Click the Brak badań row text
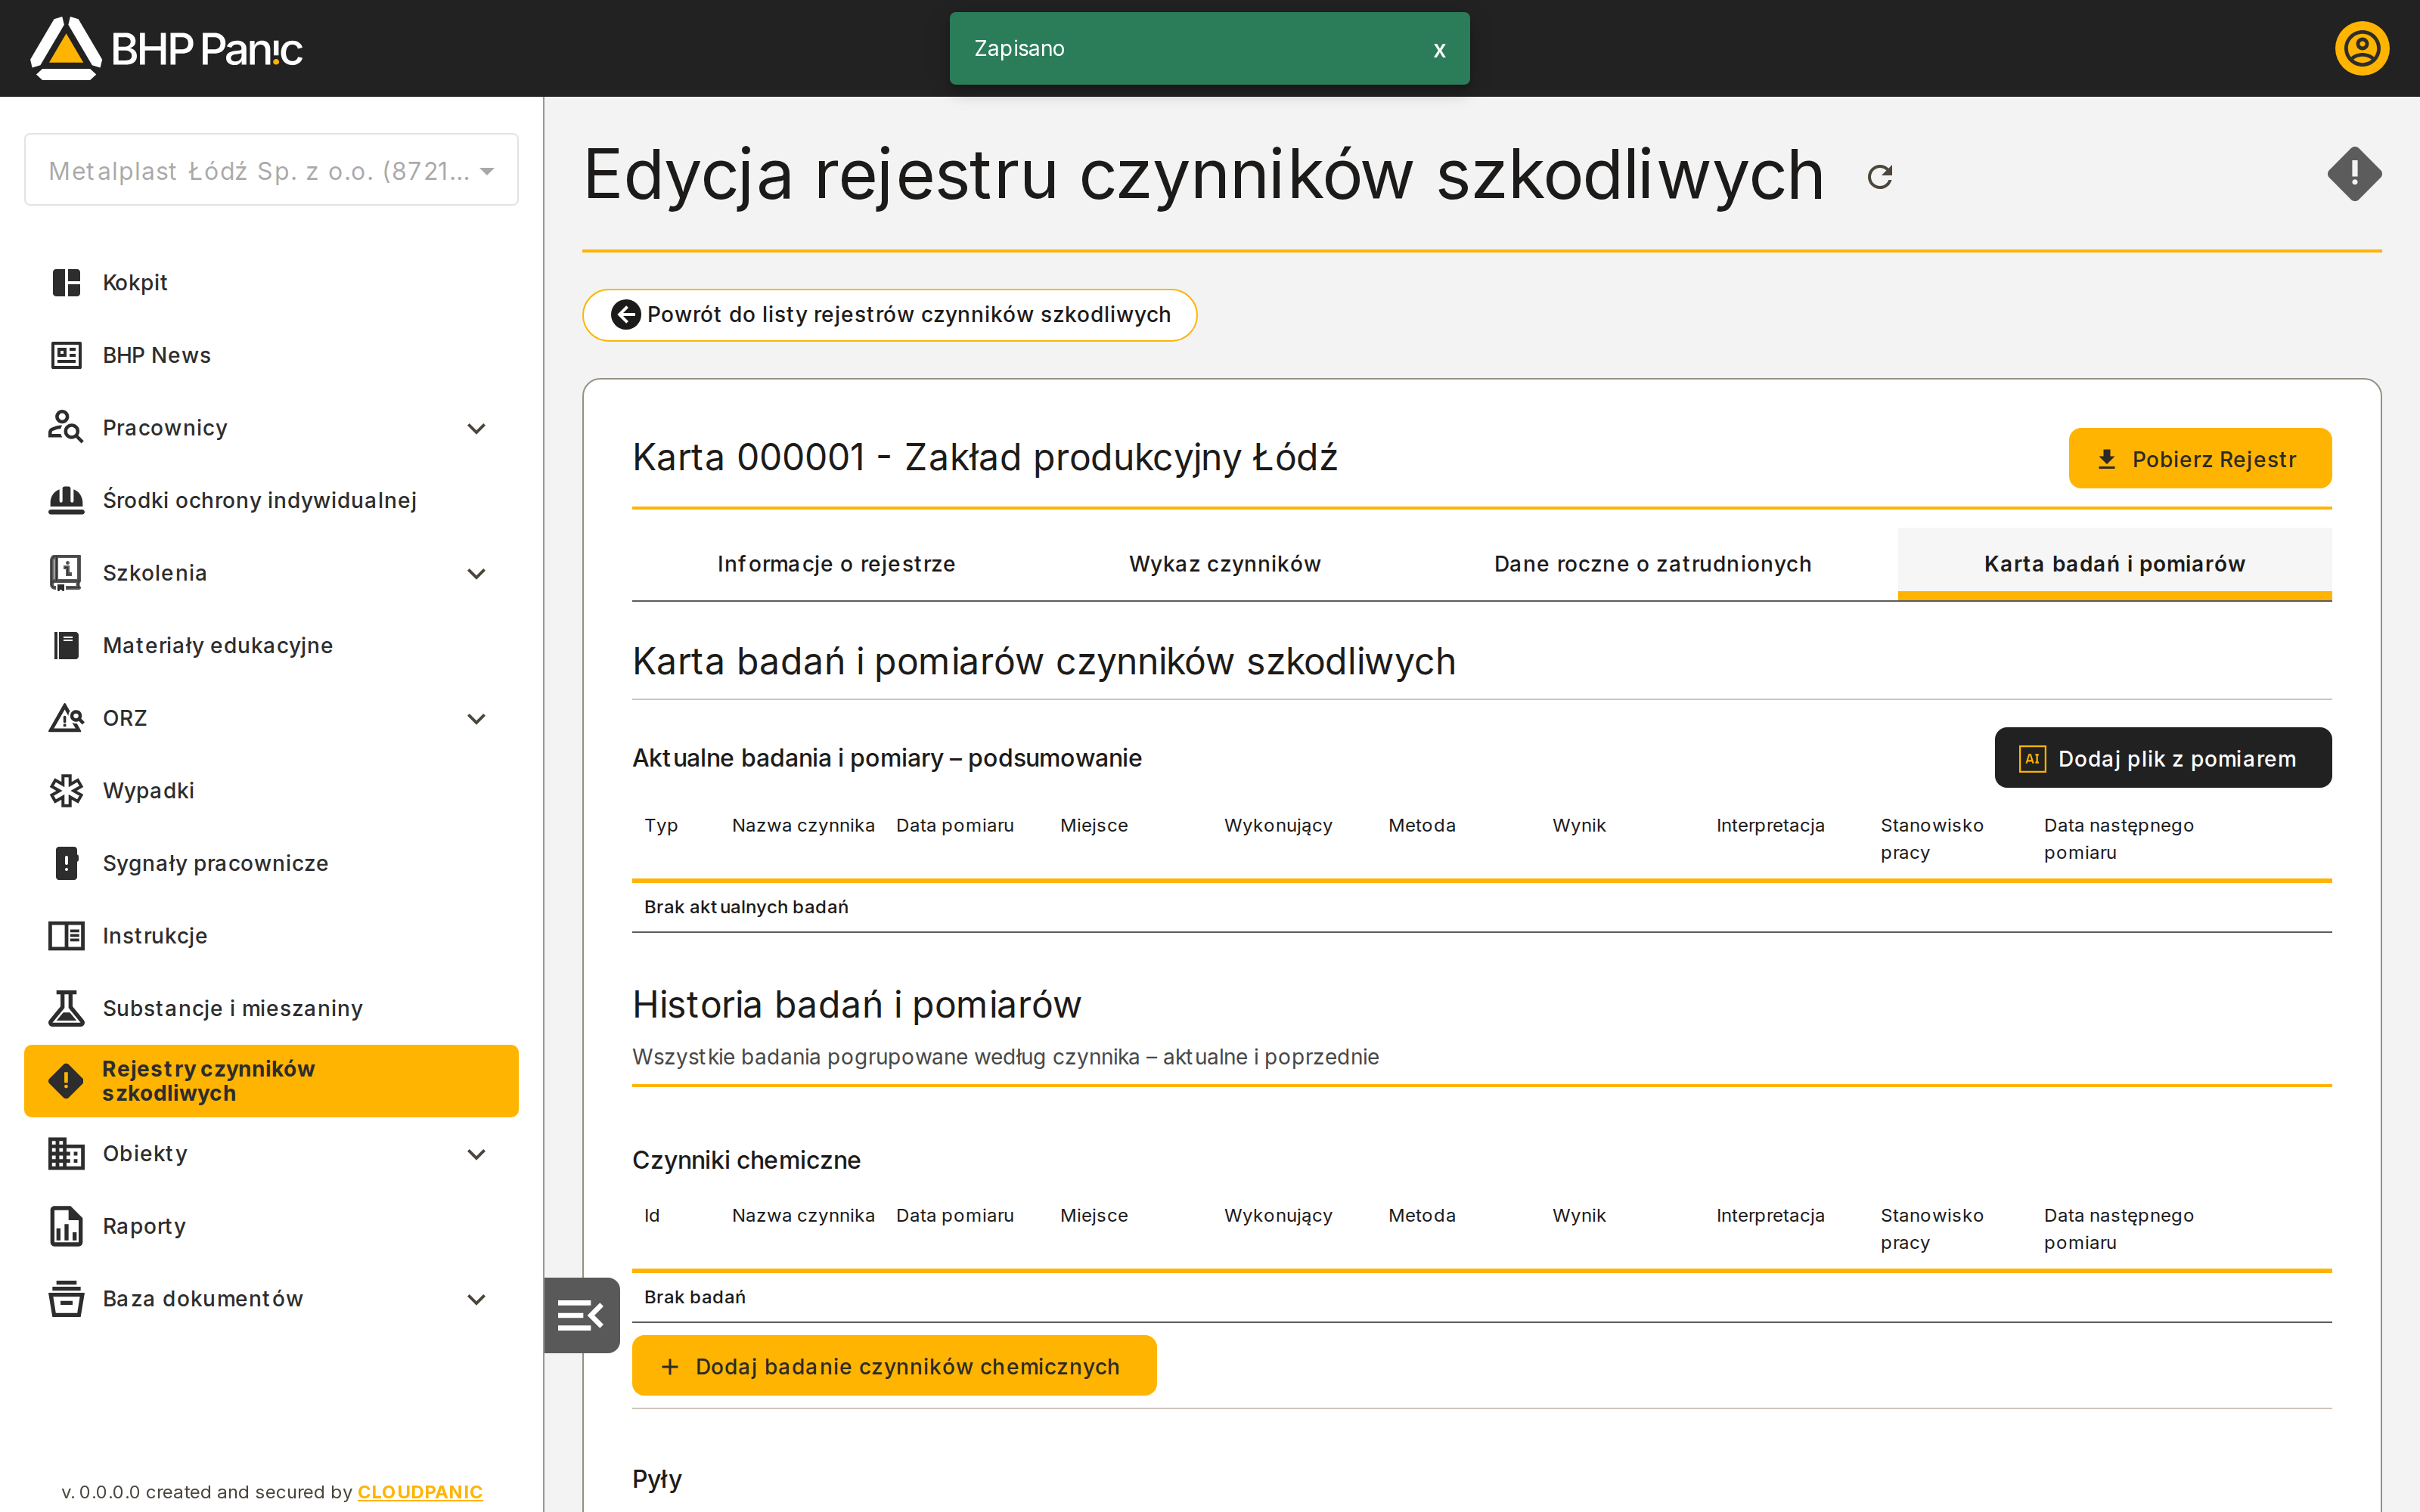The height and width of the screenshot is (1512, 2420). point(695,1297)
